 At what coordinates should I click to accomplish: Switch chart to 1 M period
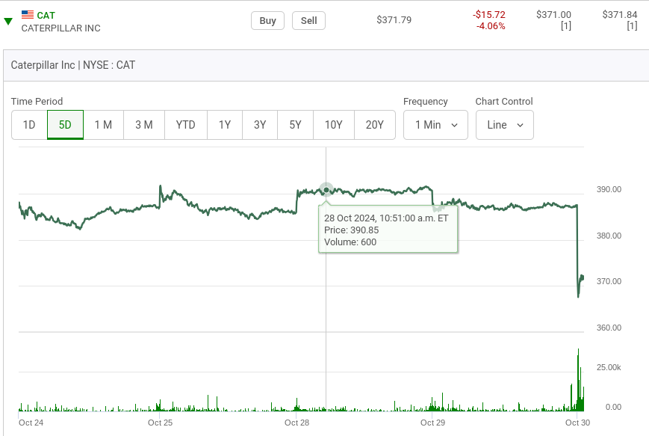click(x=103, y=125)
